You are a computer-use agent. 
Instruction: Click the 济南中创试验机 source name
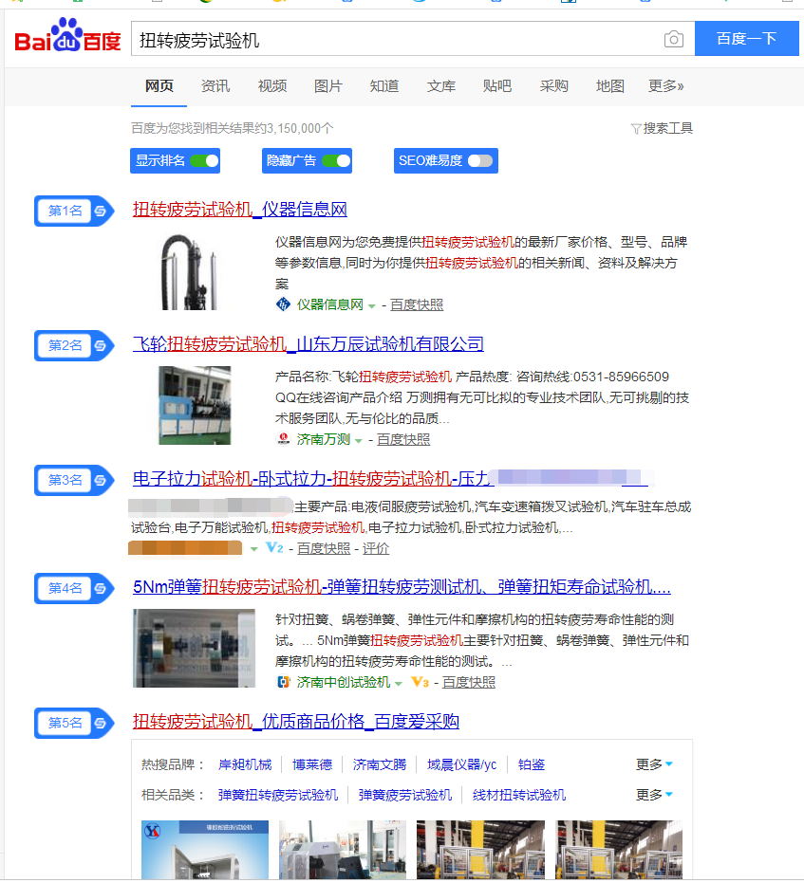click(344, 683)
